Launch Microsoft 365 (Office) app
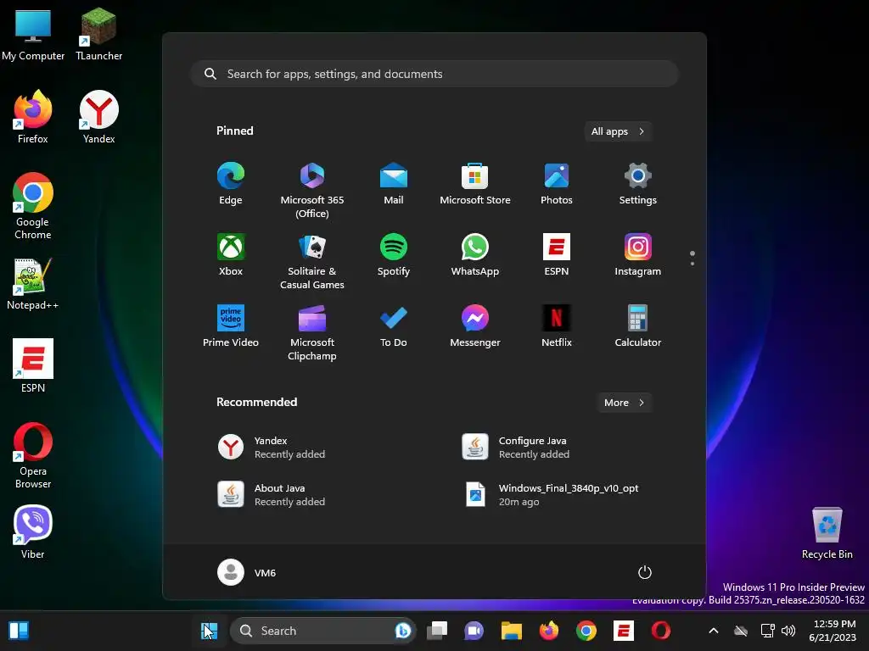This screenshot has width=869, height=651. point(312,191)
